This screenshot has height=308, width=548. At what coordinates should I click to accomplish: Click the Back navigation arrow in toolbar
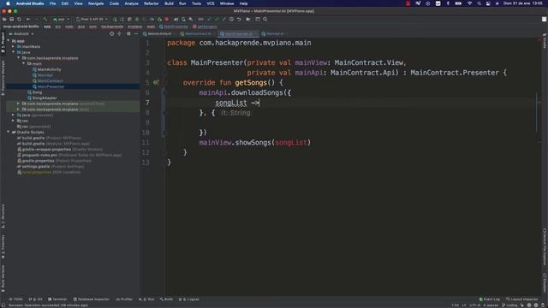(28, 19)
